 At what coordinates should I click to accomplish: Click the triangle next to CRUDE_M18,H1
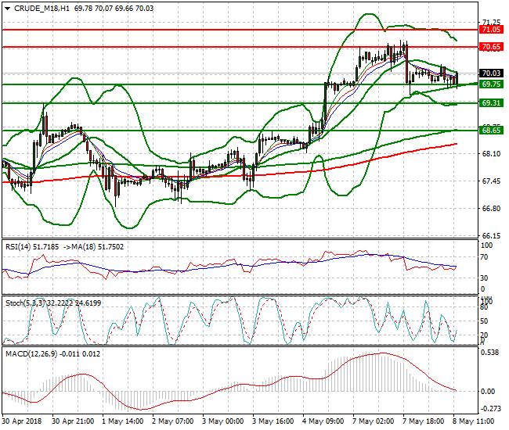pyautogui.click(x=7, y=9)
